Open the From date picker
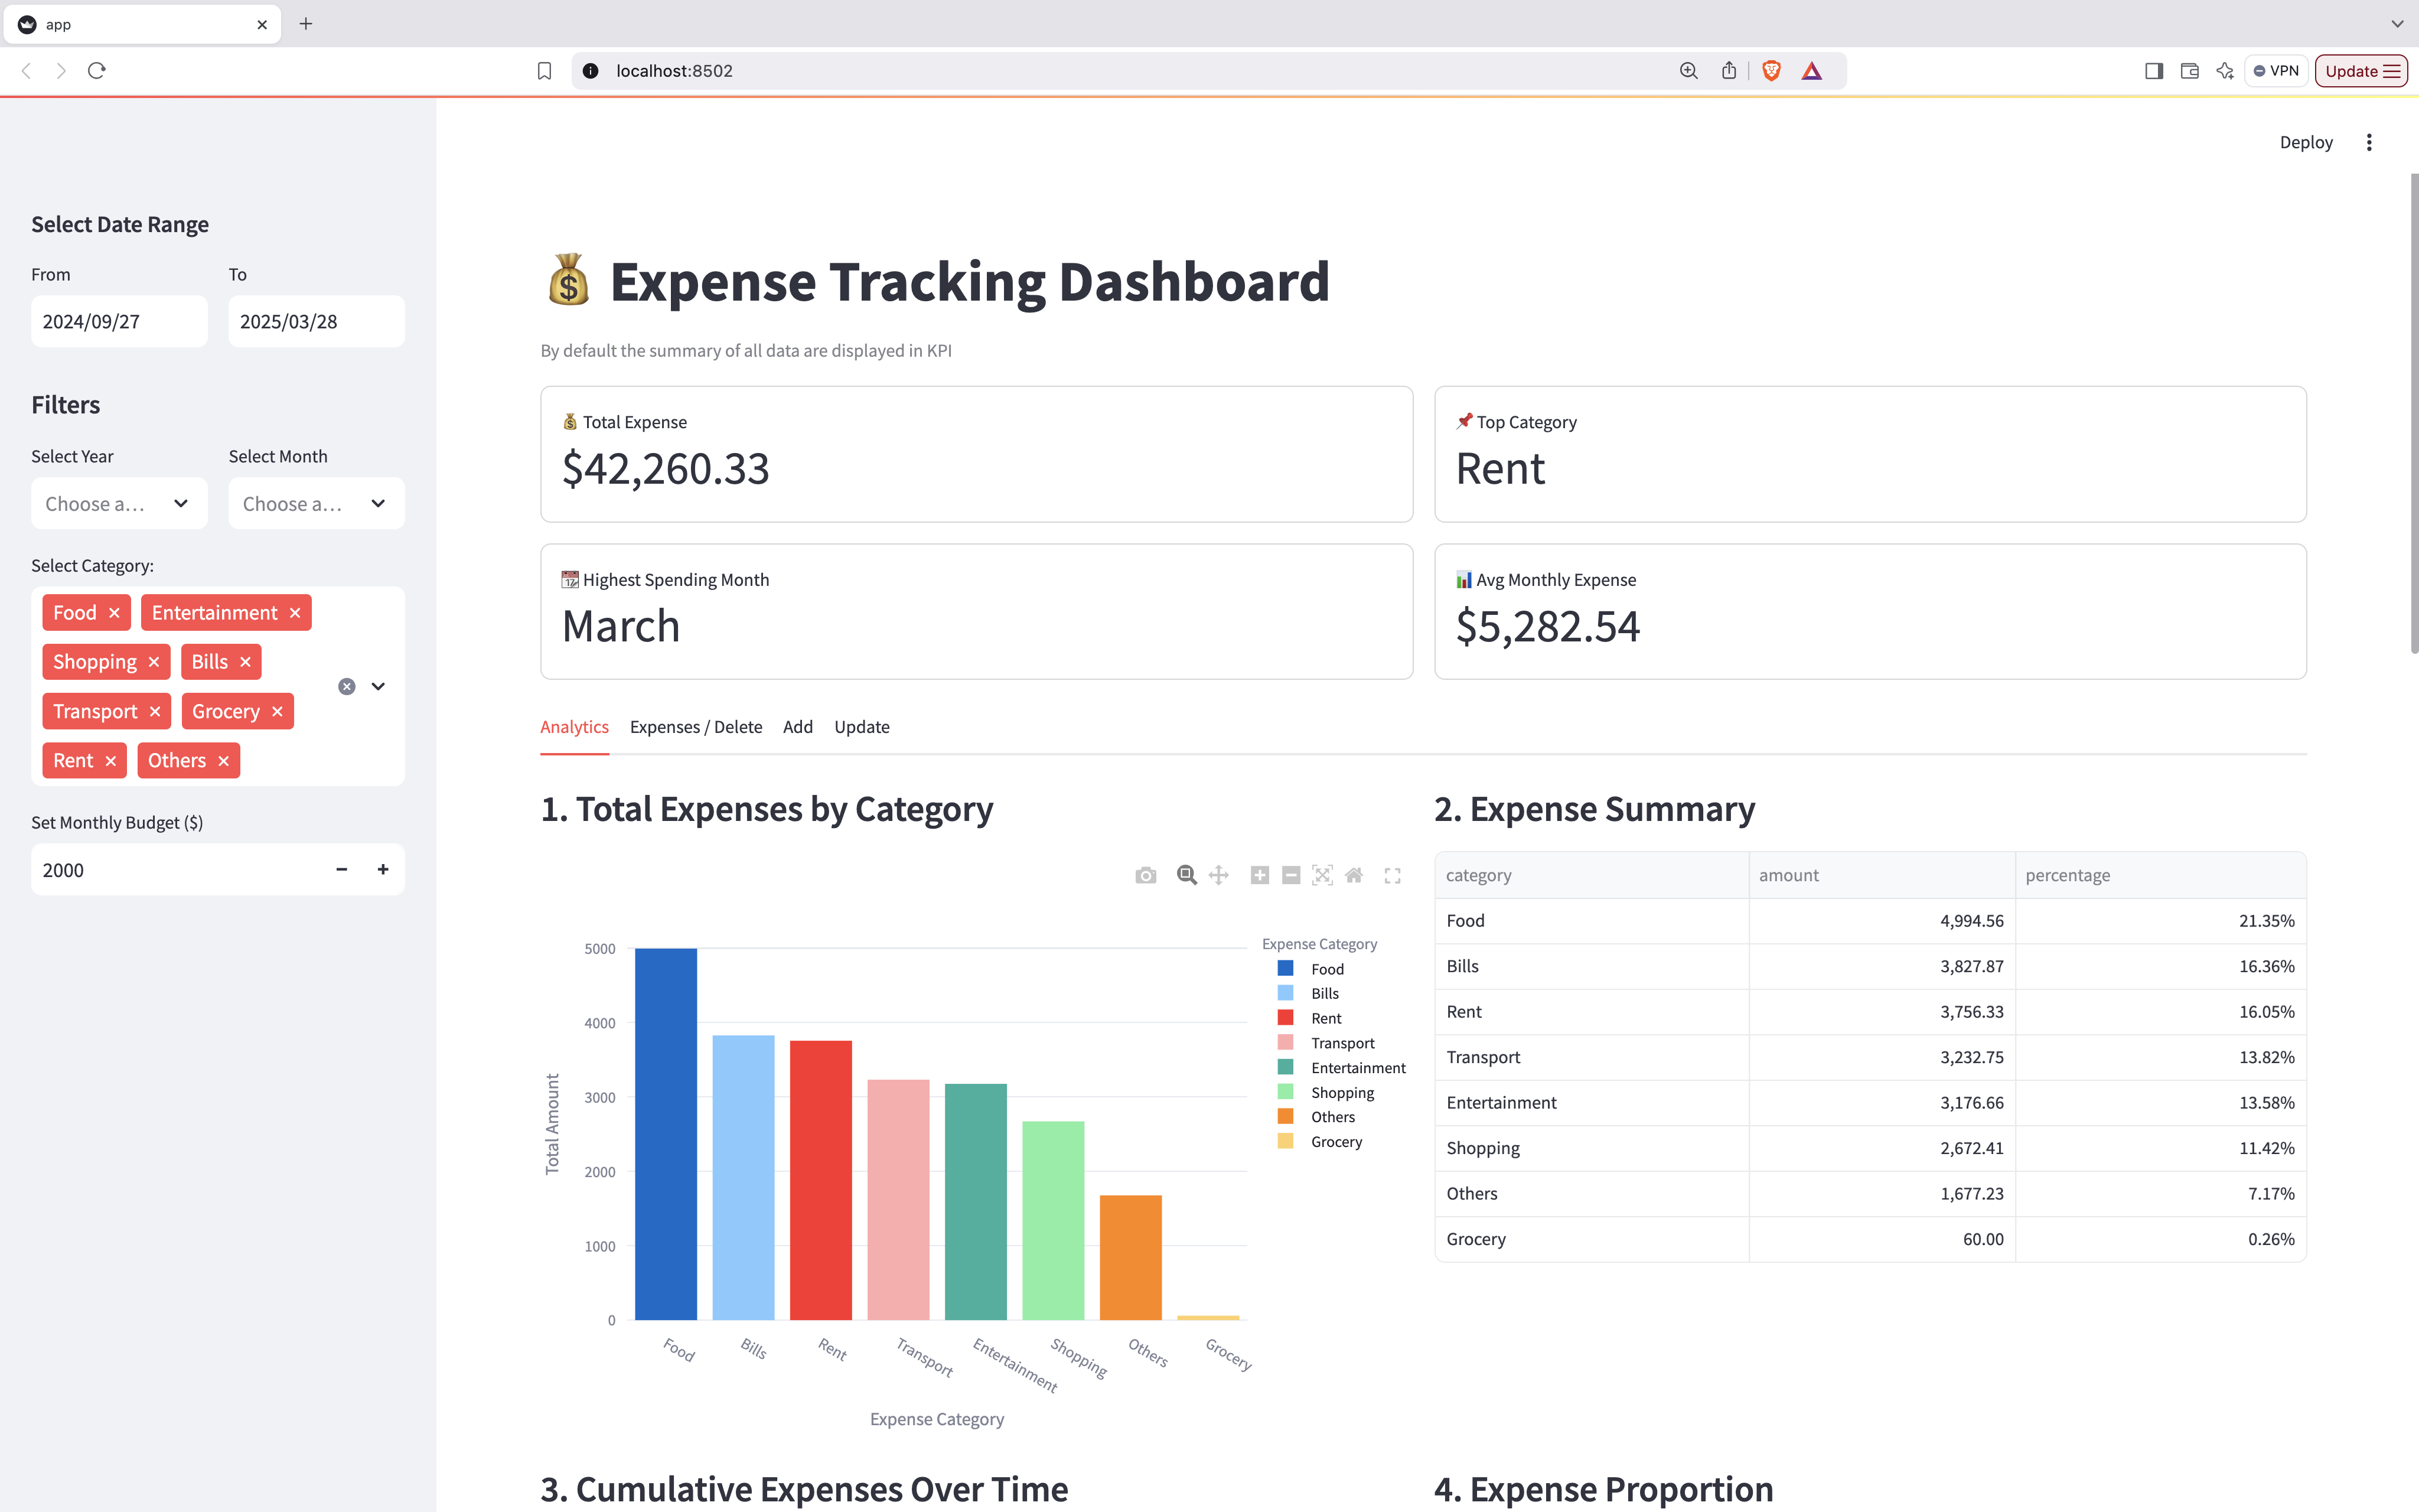The height and width of the screenshot is (1512, 2419). (119, 321)
